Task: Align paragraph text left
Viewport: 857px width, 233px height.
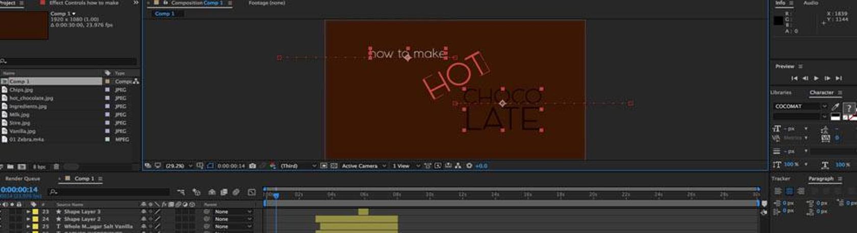Action: [x=778, y=191]
